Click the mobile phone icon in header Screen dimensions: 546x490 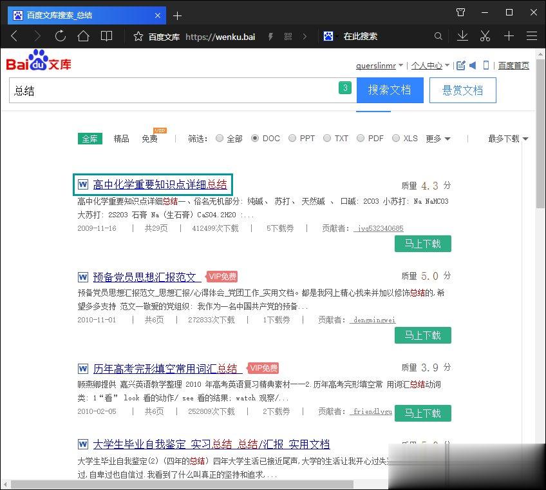click(486, 65)
